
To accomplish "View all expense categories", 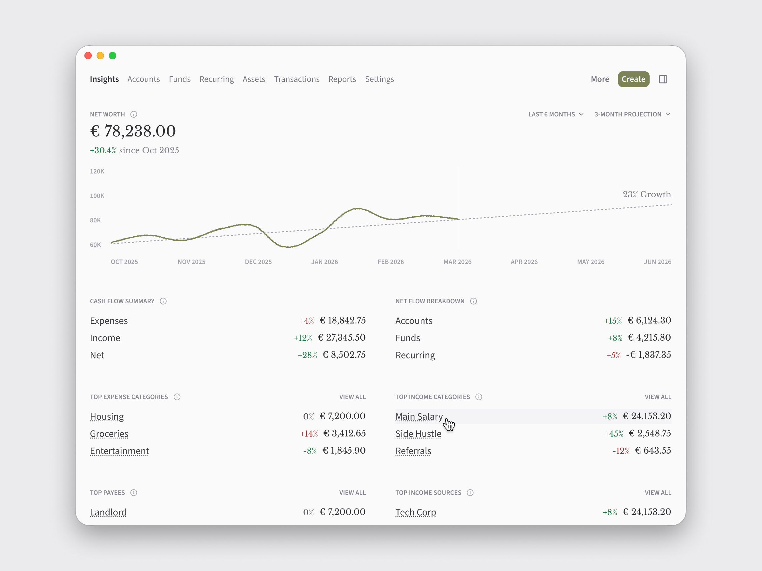I will 352,397.
